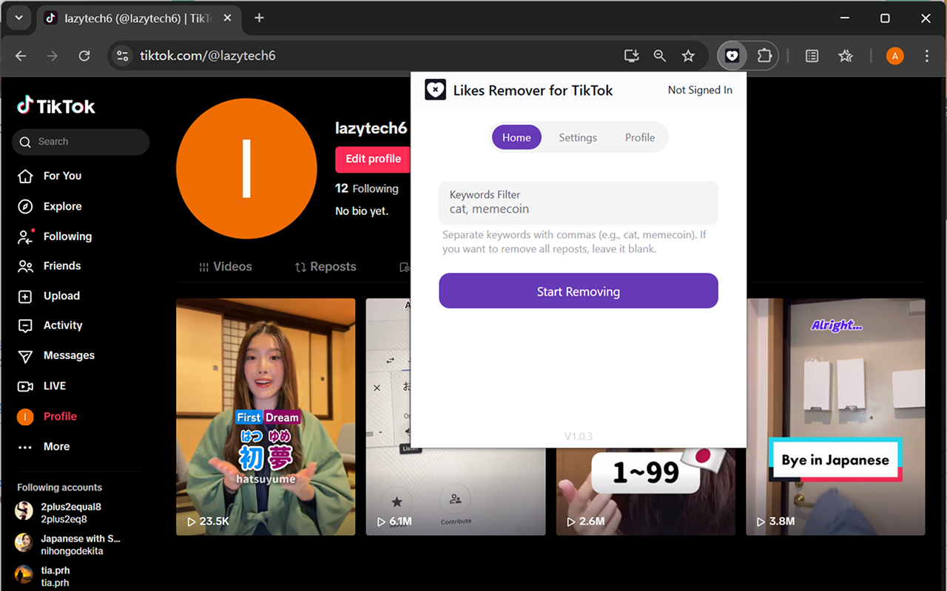The width and height of the screenshot is (947, 591).
Task: Close the lazytech6 TikTok tab
Action: [x=226, y=18]
